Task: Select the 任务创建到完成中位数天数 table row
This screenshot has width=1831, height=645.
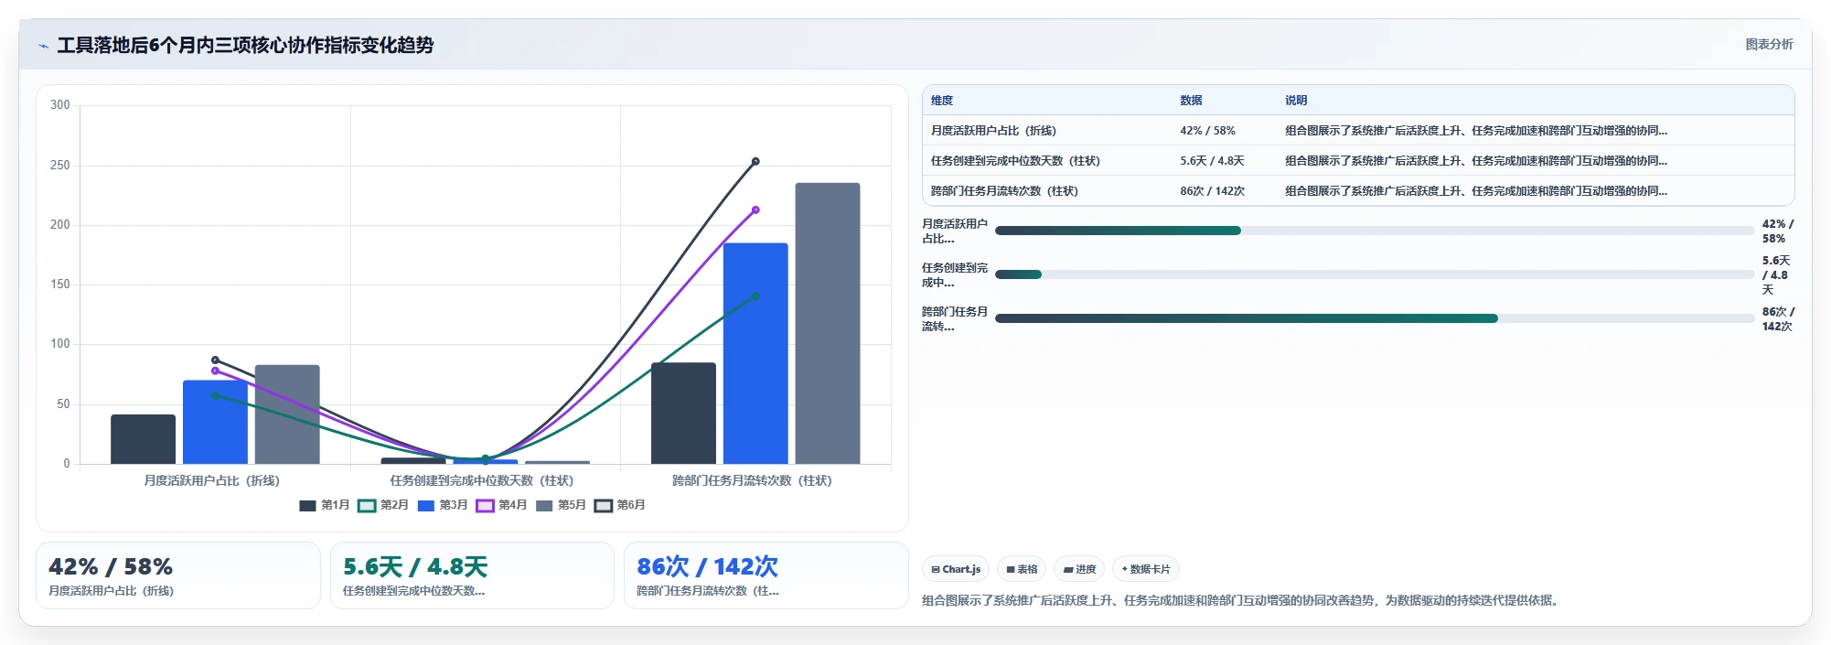Action: [x=1358, y=160]
